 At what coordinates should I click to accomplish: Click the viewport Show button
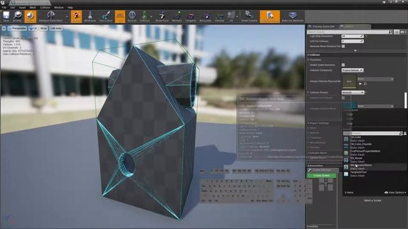coord(43,28)
